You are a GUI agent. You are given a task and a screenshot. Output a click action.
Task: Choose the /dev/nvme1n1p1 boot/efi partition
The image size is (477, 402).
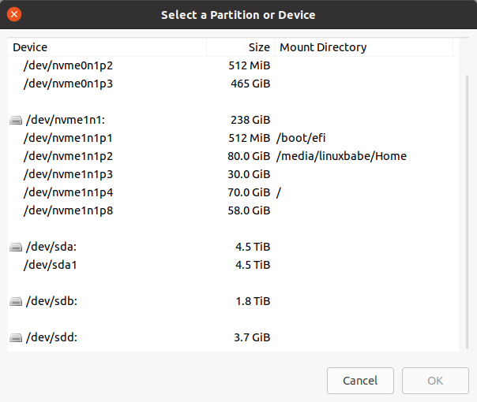(69, 138)
